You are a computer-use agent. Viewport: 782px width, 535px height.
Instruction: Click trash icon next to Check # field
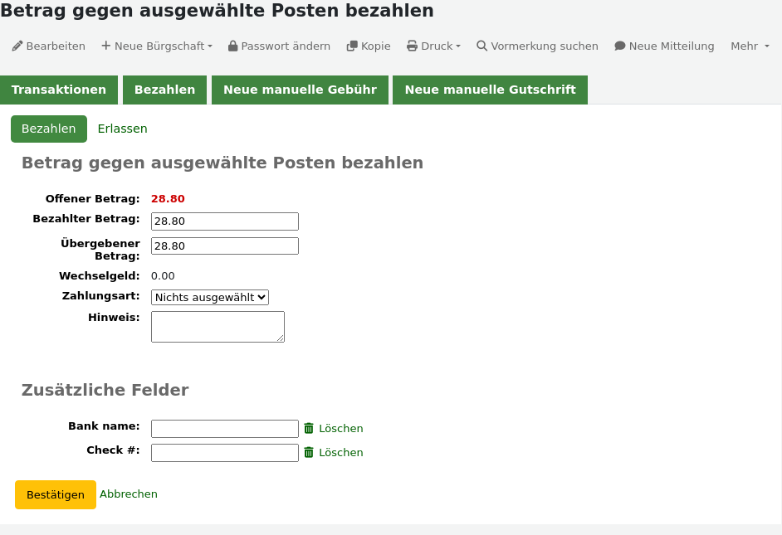pos(309,452)
